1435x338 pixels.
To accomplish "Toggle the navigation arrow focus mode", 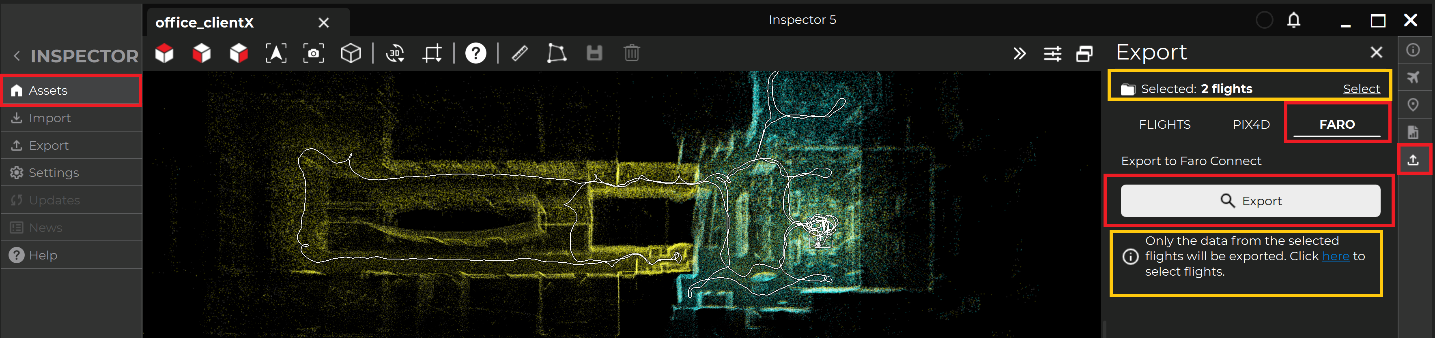I will (x=276, y=53).
